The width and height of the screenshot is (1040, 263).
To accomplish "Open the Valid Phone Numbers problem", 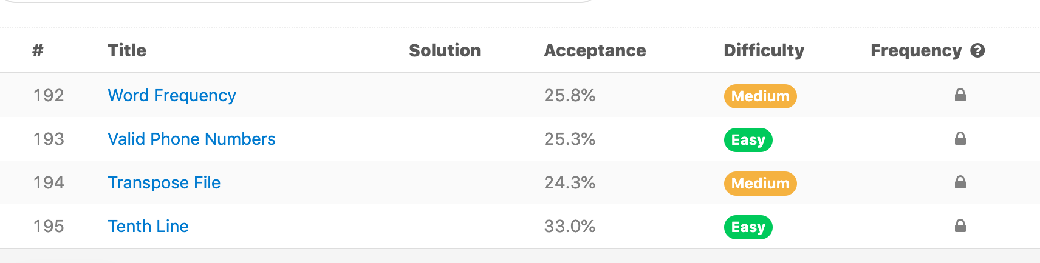I will (191, 139).
